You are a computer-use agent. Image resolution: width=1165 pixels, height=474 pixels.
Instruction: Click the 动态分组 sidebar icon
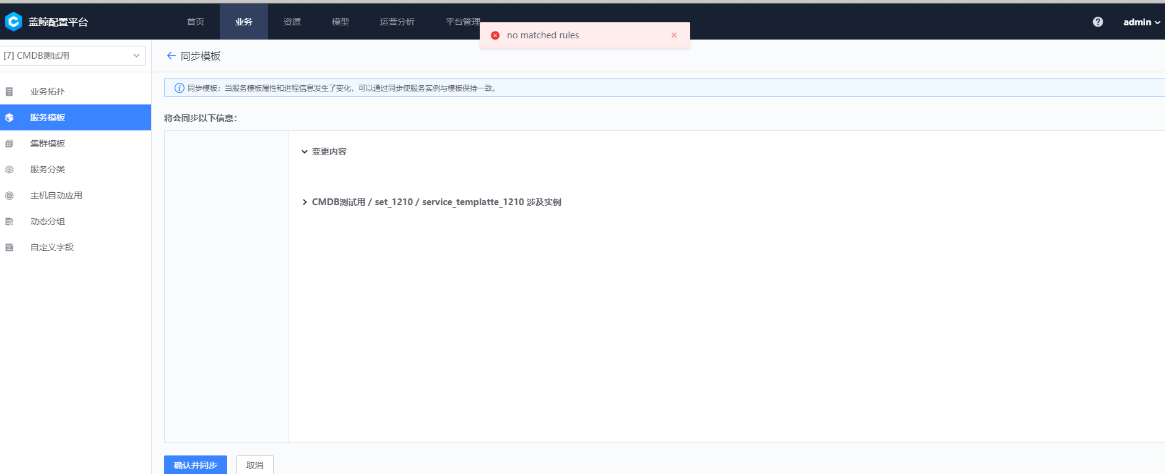(9, 221)
